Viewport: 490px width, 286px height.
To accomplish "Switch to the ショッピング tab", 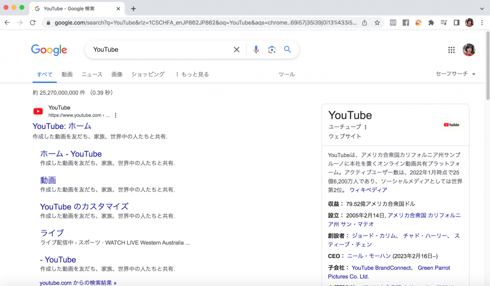I will 148,74.
